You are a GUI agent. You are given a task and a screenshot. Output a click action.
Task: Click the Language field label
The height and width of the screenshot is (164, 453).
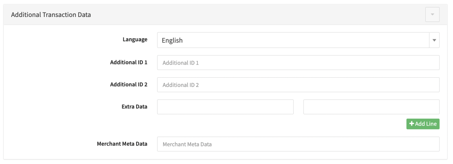pos(136,40)
